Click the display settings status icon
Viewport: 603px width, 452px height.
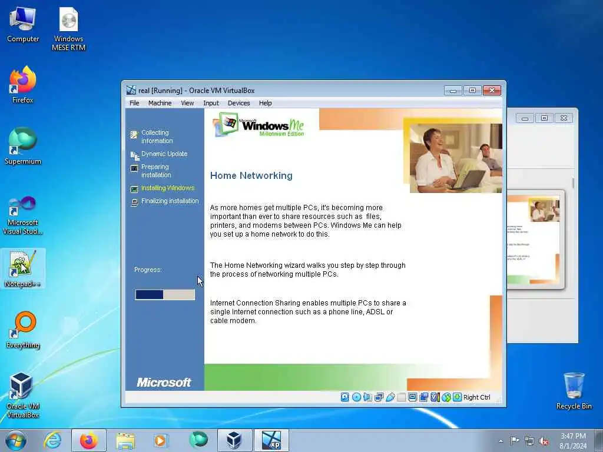pyautogui.click(x=412, y=397)
